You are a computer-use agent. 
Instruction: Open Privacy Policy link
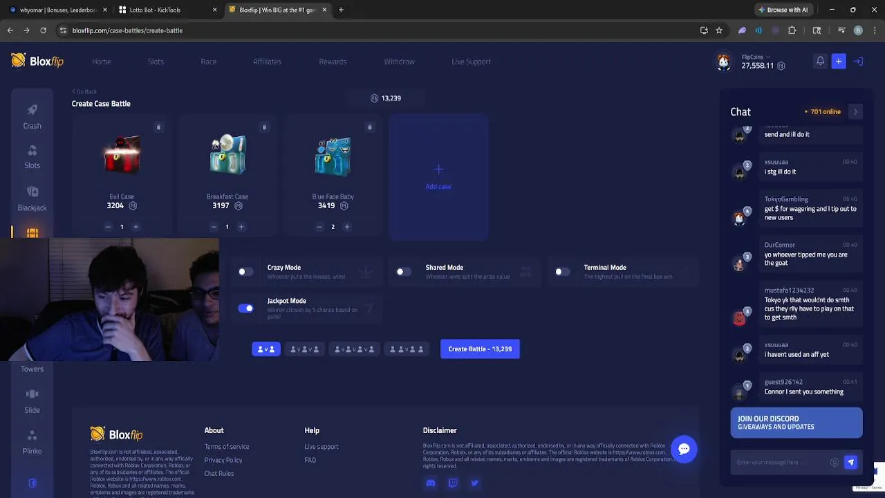pyautogui.click(x=223, y=460)
